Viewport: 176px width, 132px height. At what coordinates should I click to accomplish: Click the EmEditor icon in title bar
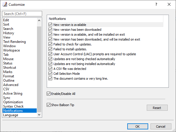point(5,4)
